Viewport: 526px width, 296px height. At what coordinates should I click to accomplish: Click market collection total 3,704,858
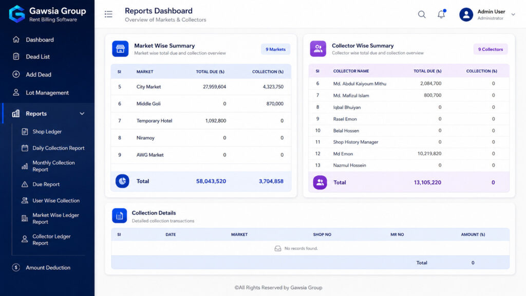tap(271, 181)
